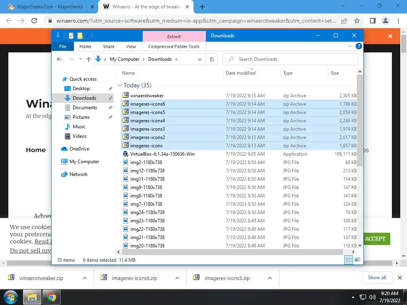Expand the Explorer ribbon chevron

click(x=350, y=46)
